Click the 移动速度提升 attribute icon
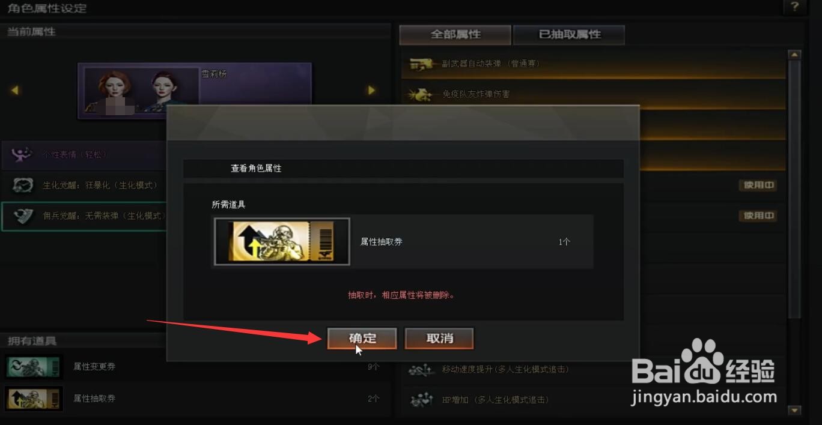Image resolution: width=822 pixels, height=425 pixels. tap(421, 370)
